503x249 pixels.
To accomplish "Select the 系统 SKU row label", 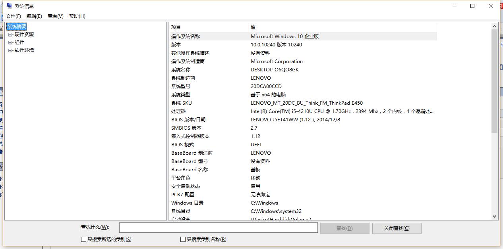I will (x=182, y=103).
